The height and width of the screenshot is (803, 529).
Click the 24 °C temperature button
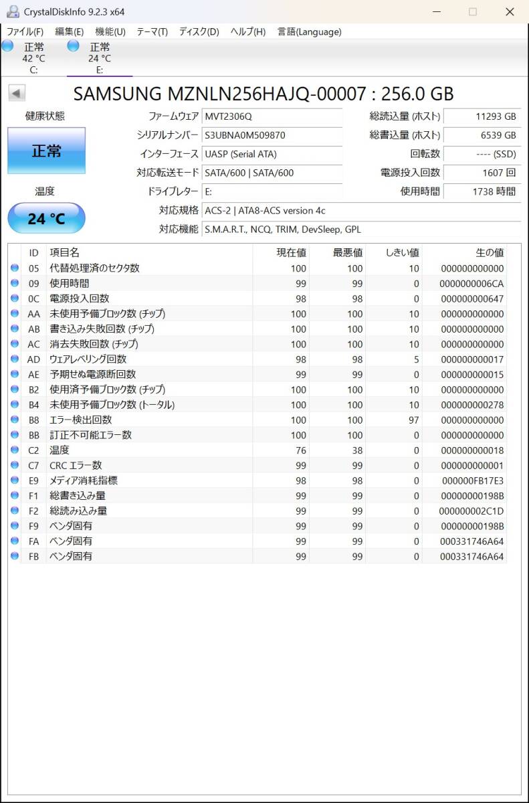coord(46,219)
